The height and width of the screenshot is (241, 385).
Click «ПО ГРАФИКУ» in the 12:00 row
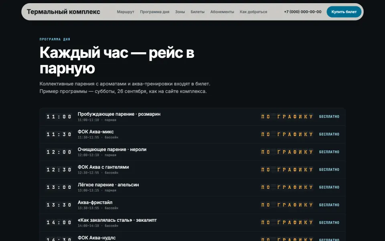pyautogui.click(x=287, y=152)
